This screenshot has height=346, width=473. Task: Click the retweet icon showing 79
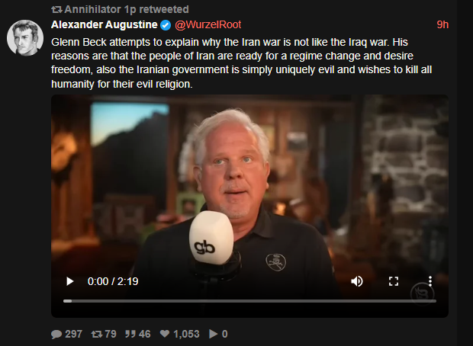point(97,334)
